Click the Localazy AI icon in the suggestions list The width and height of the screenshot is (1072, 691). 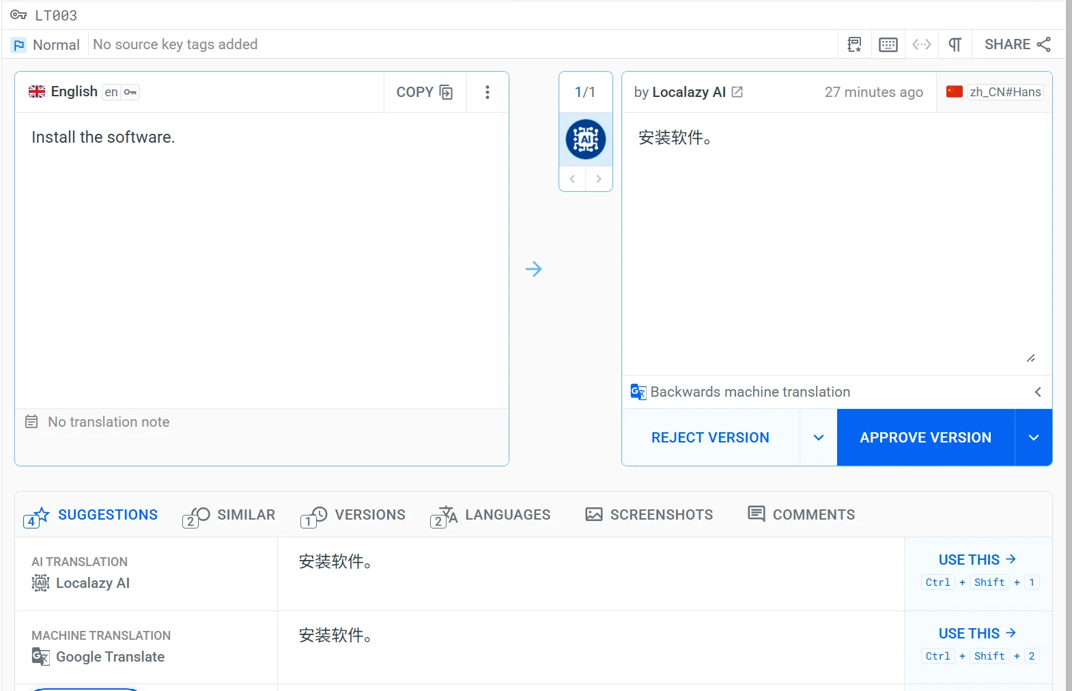tap(40, 583)
